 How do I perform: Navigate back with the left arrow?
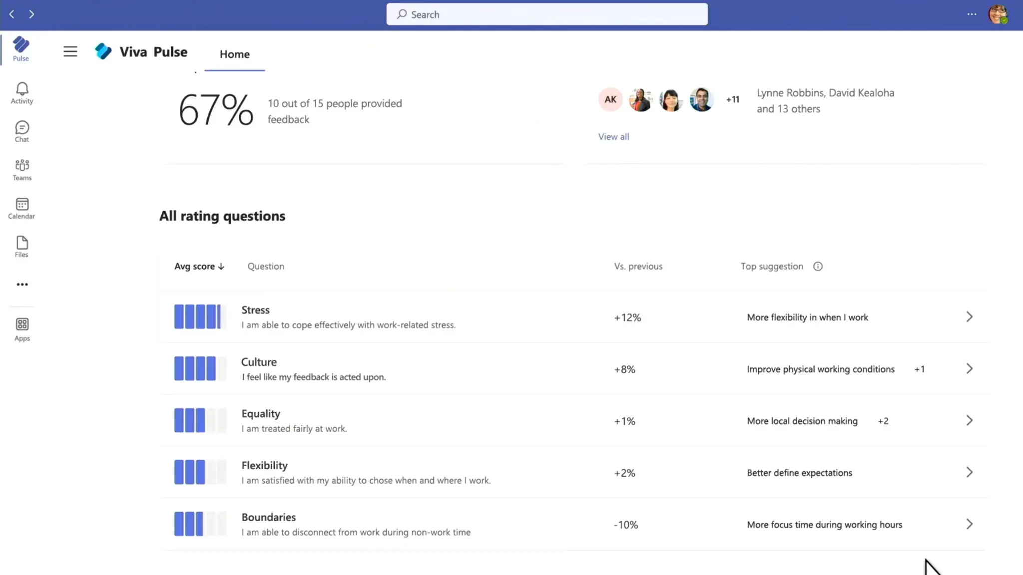pyautogui.click(x=12, y=14)
